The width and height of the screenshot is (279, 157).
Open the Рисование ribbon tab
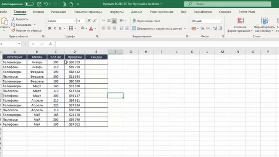(x=58, y=12)
